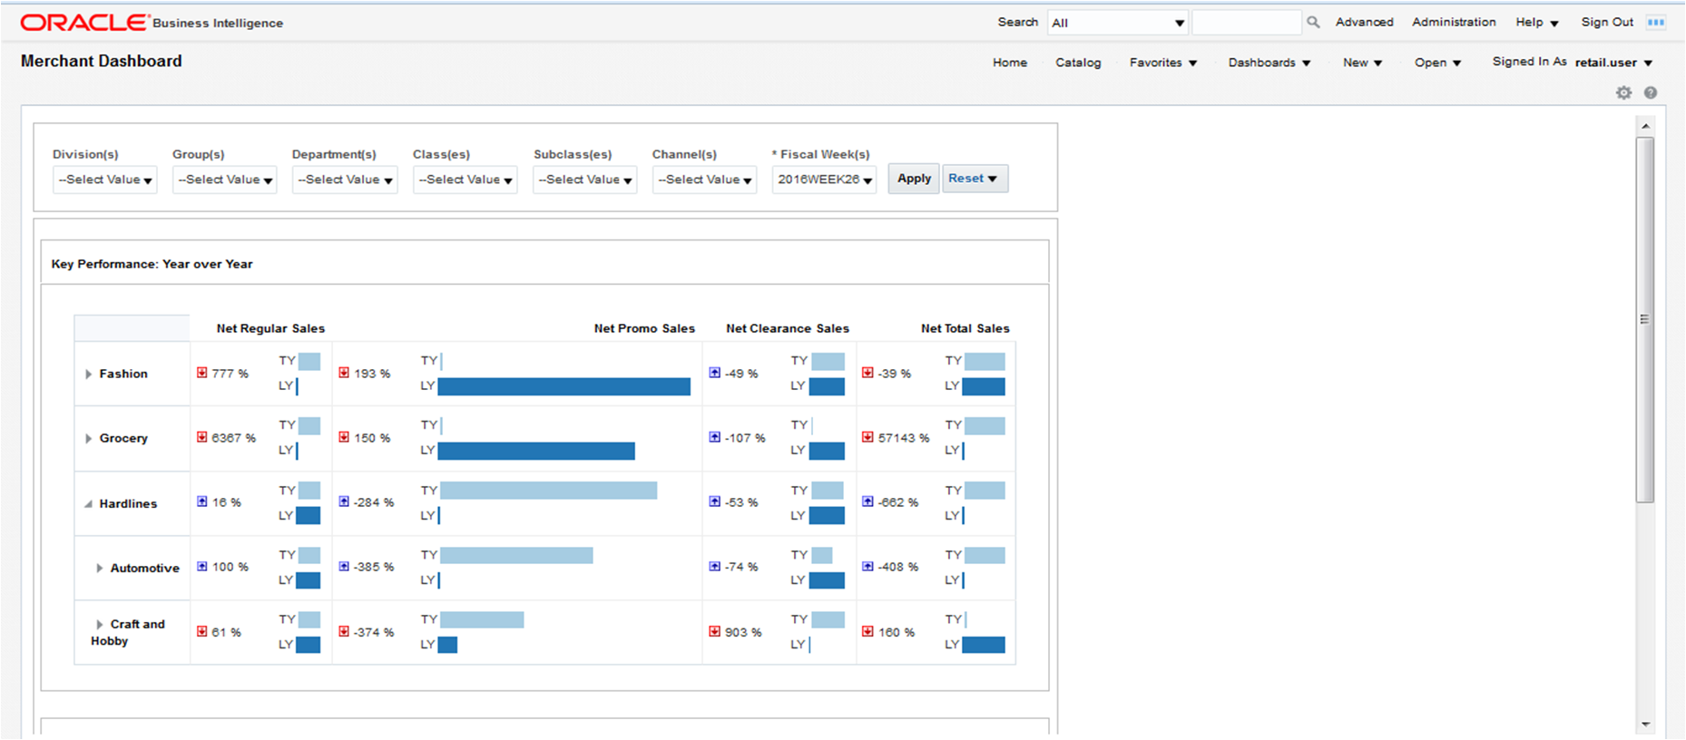This screenshot has width=1686, height=740.
Task: Open the Department(s) Select Value dropdown
Action: coord(345,180)
